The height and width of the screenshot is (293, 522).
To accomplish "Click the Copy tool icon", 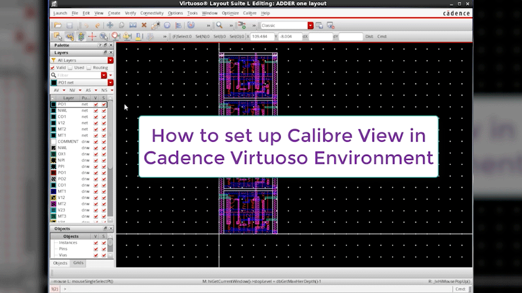I will coord(121,26).
